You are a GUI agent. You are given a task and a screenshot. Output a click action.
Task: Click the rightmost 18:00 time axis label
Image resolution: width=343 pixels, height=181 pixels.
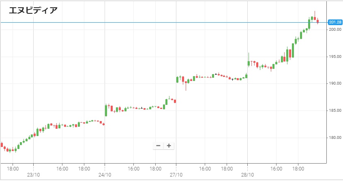pos(298,167)
